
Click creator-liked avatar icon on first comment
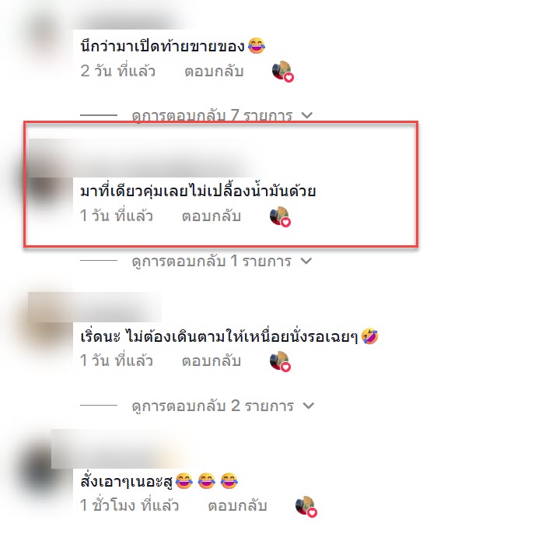pos(283,72)
